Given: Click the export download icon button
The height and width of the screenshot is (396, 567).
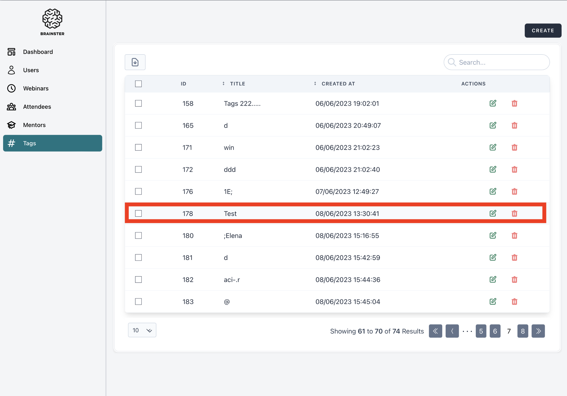Looking at the screenshot, I should [x=135, y=62].
